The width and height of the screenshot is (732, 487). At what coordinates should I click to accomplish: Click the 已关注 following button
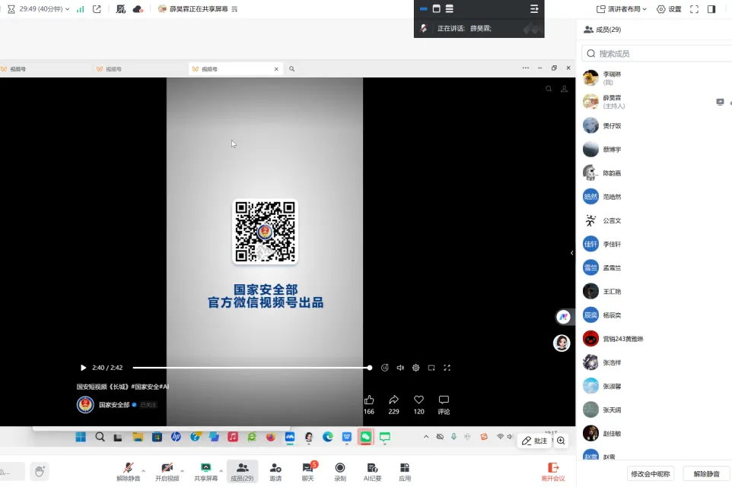click(148, 404)
